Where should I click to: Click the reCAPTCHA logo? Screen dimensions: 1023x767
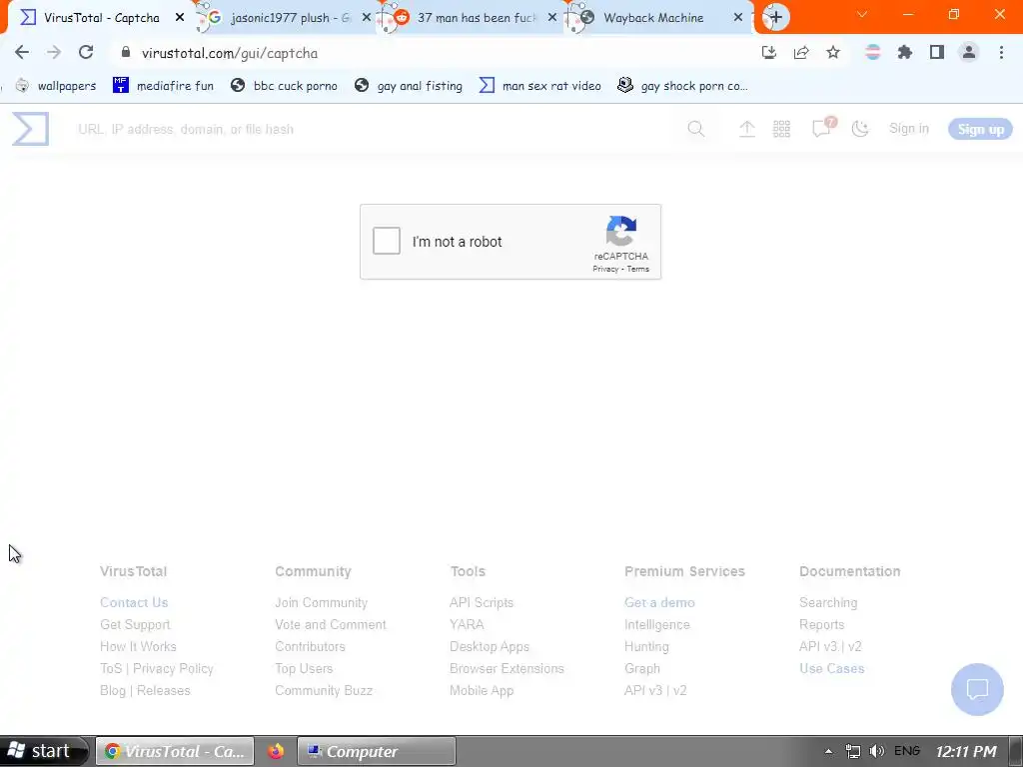point(621,231)
